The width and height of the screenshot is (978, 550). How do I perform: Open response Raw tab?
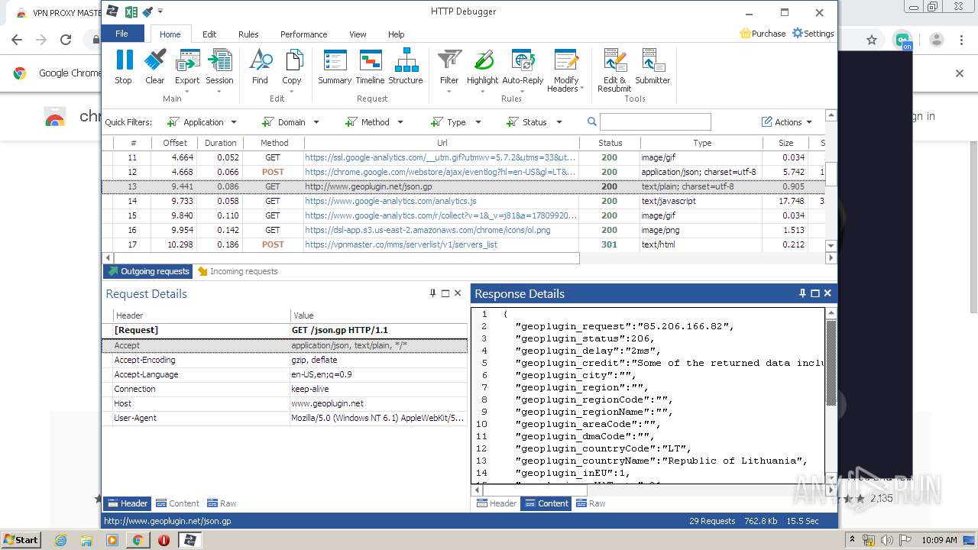(591, 503)
